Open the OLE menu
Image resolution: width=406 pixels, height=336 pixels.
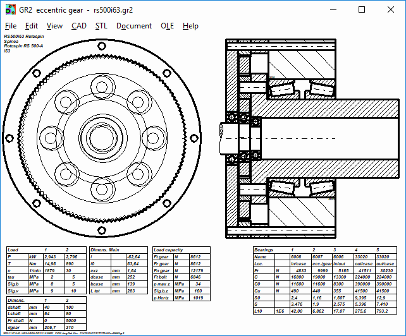tap(168, 26)
